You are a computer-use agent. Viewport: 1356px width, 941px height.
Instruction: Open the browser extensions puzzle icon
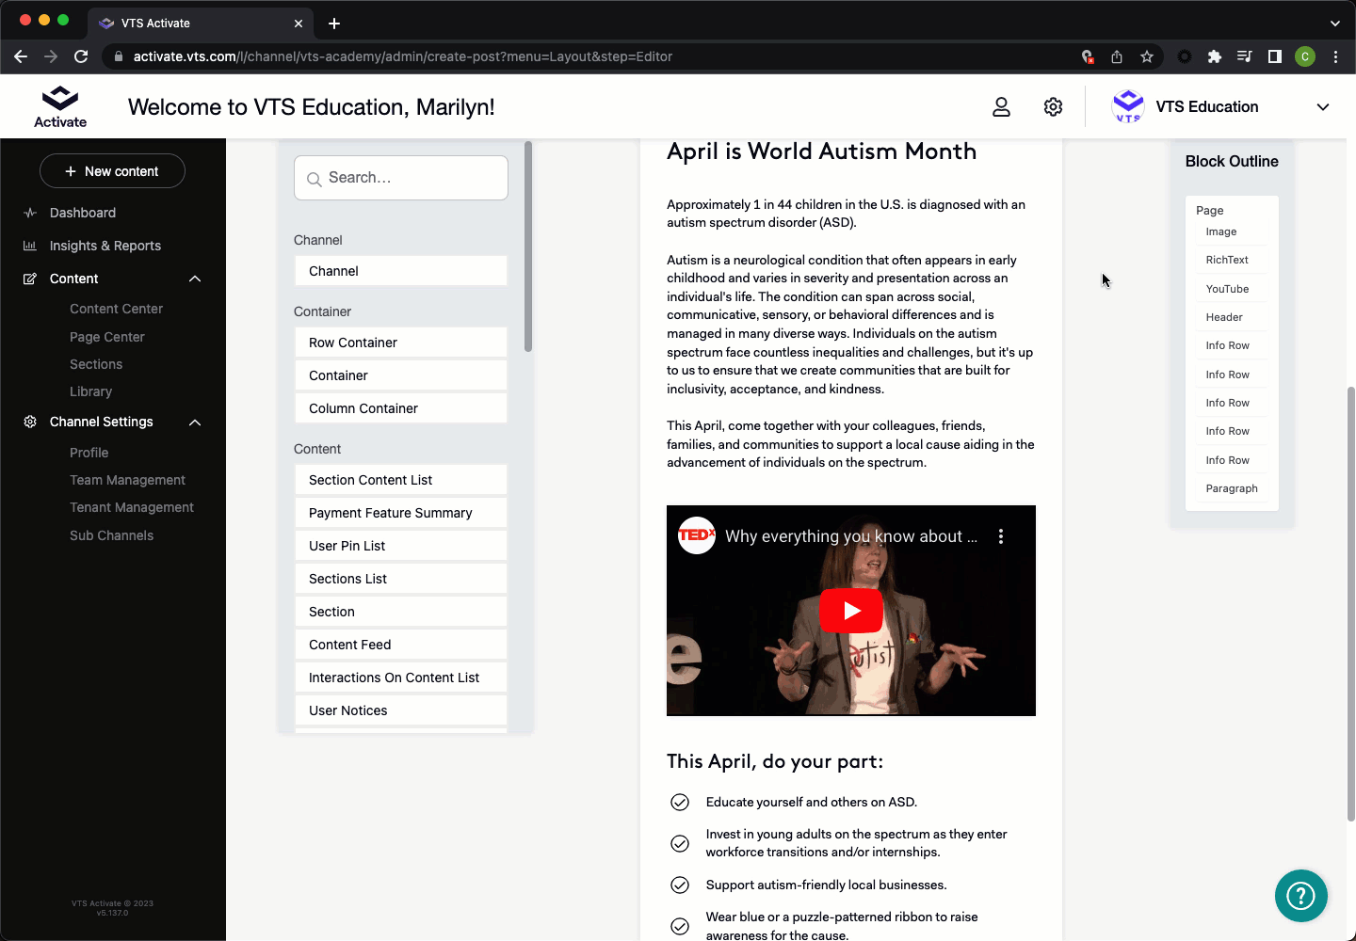1215,56
